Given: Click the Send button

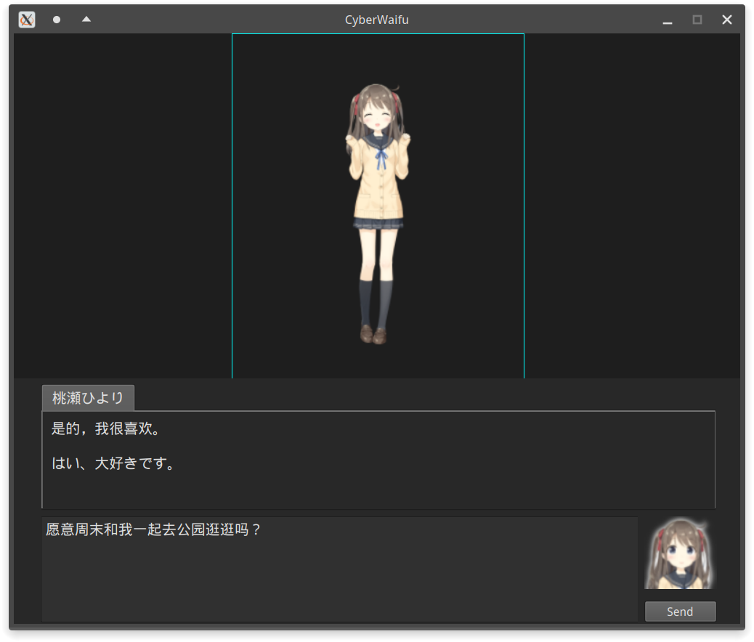Looking at the screenshot, I should tap(680, 611).
